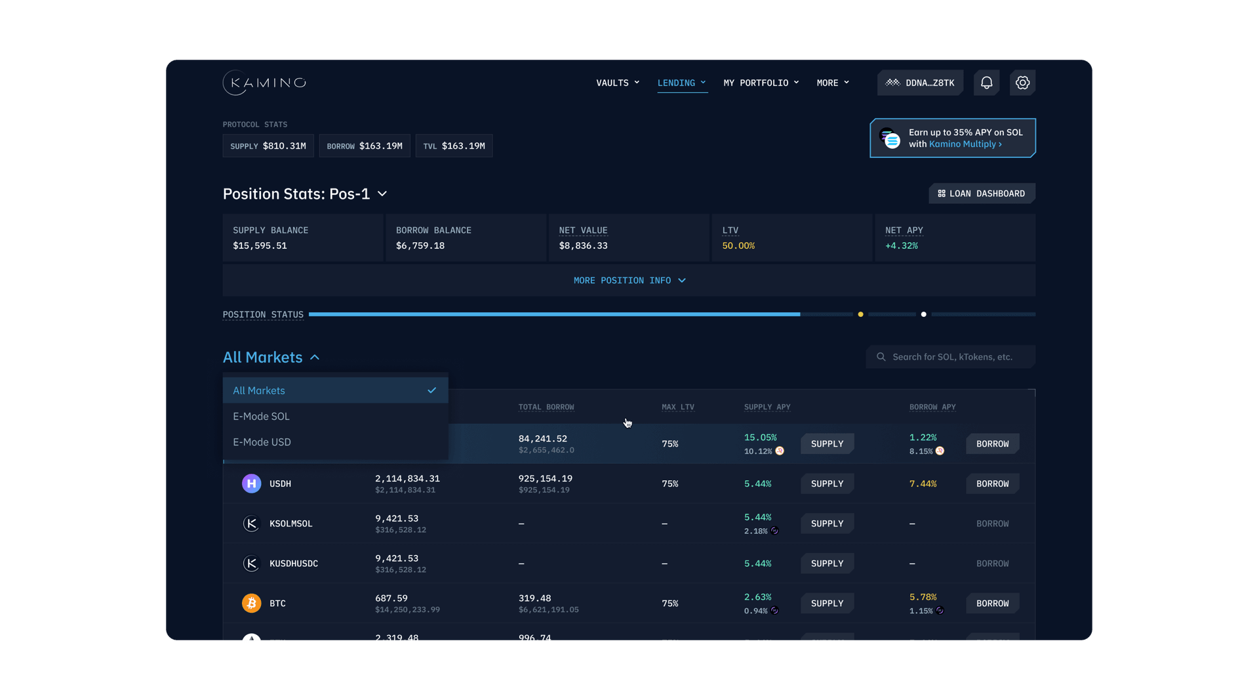The image size is (1259, 700).
Task: Follow the Kamino Multiply link
Action: (x=965, y=144)
